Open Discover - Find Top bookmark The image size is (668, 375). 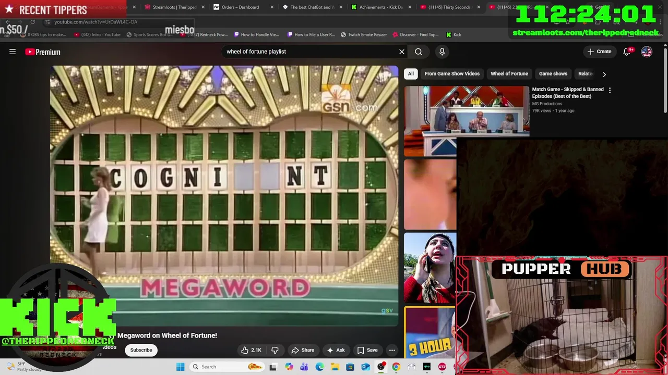(x=415, y=34)
